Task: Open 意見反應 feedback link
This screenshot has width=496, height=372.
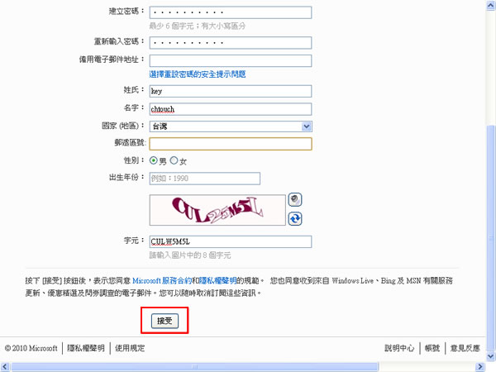Action: click(x=465, y=348)
